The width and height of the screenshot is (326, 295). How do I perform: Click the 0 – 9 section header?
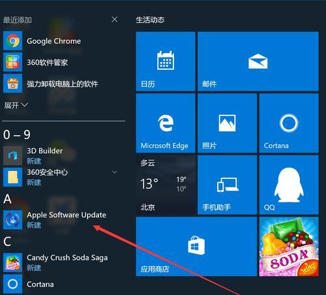pos(17,134)
